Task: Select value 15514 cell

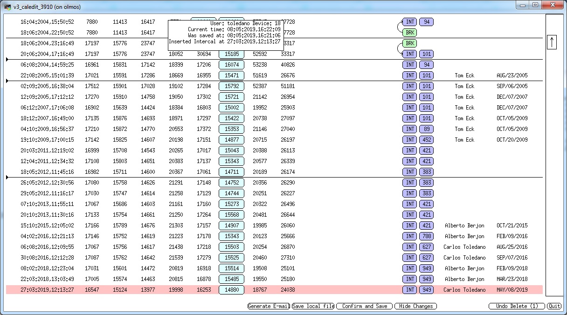Action: coord(232,268)
